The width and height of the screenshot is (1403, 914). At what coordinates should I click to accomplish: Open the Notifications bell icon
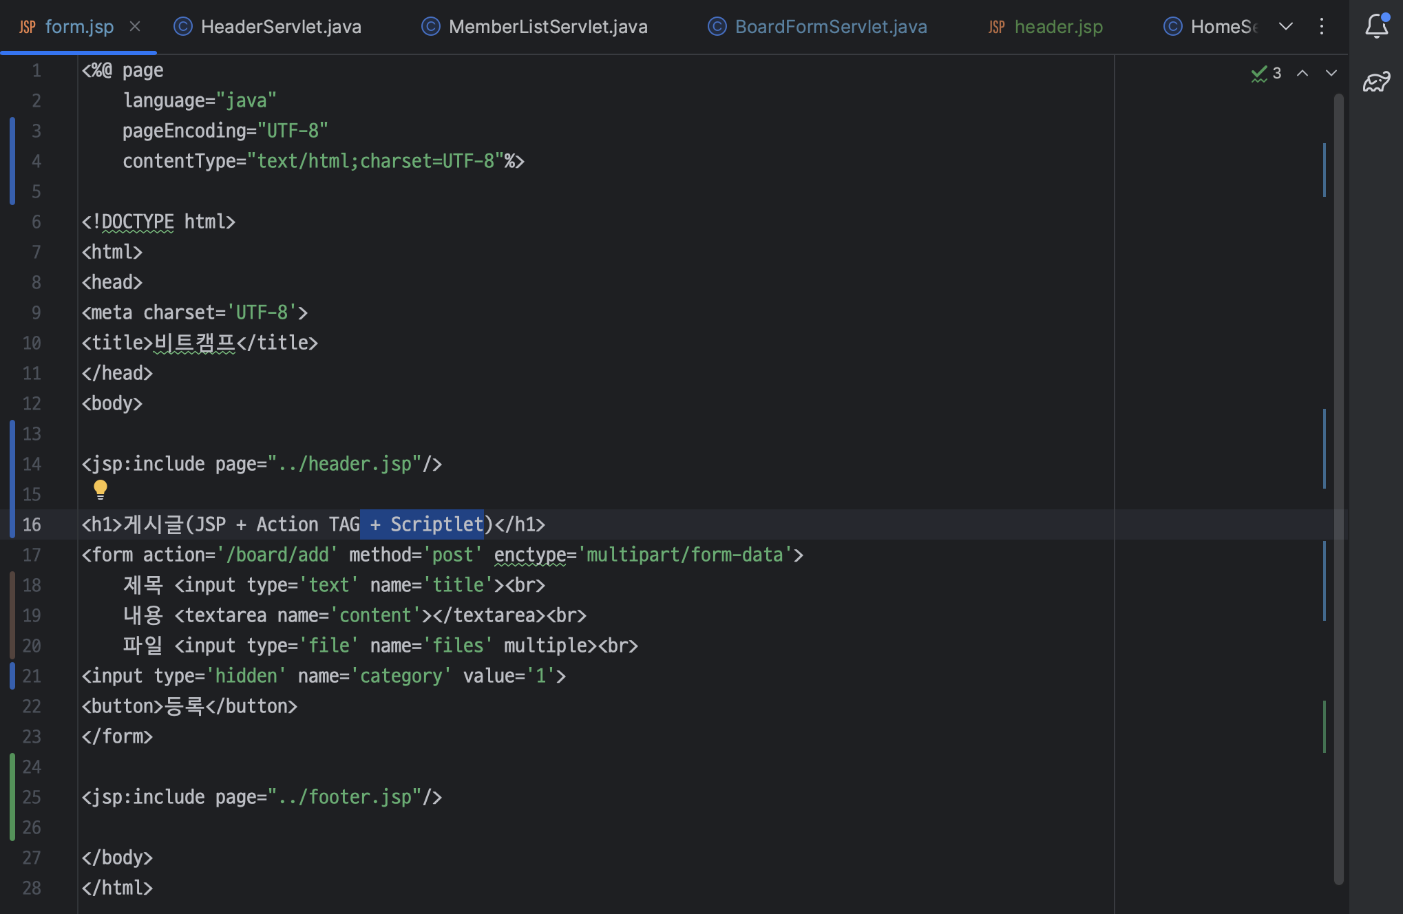(x=1376, y=26)
